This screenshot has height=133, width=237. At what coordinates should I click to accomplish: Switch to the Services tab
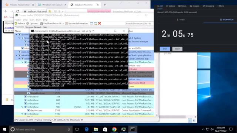point(29,27)
